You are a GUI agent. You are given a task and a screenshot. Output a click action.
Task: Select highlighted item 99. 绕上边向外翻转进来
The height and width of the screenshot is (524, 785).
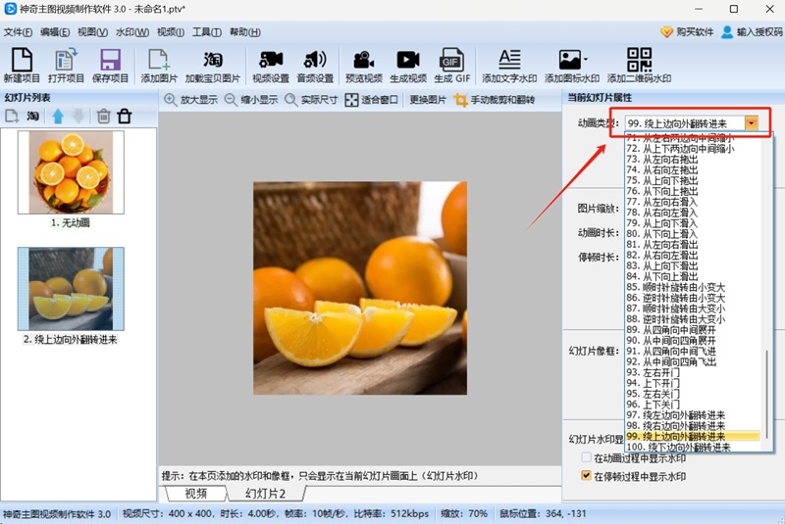693,436
